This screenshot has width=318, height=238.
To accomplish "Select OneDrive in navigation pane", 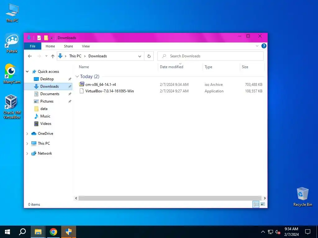I will click(45, 134).
